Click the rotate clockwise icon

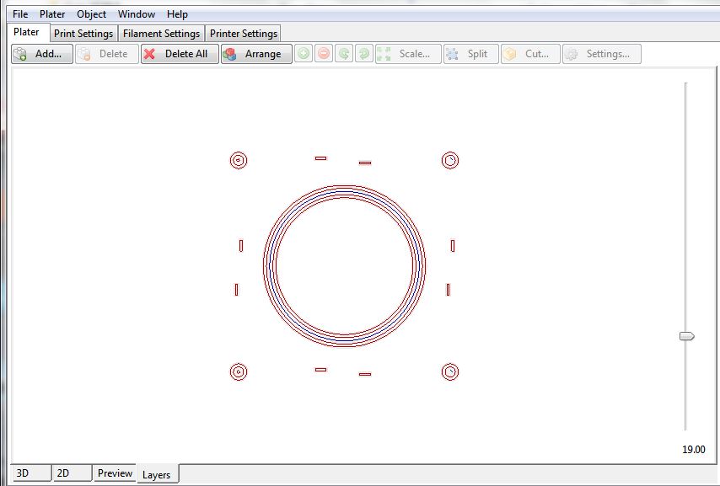(x=363, y=54)
